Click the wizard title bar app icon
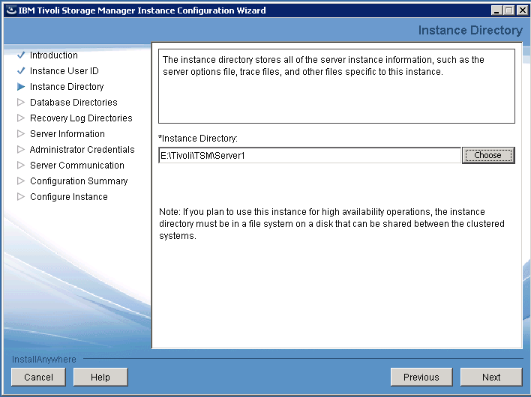This screenshot has height=397, width=531. 11,10
